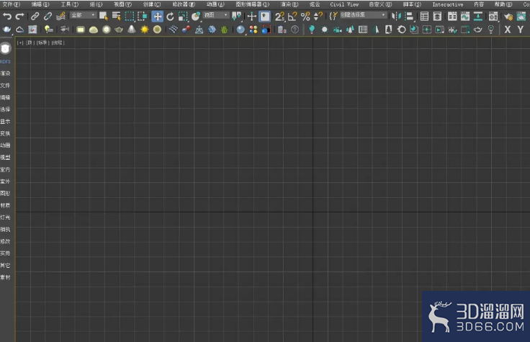Select the Select and Scale tool
This screenshot has width=530, height=342.
[x=183, y=17]
